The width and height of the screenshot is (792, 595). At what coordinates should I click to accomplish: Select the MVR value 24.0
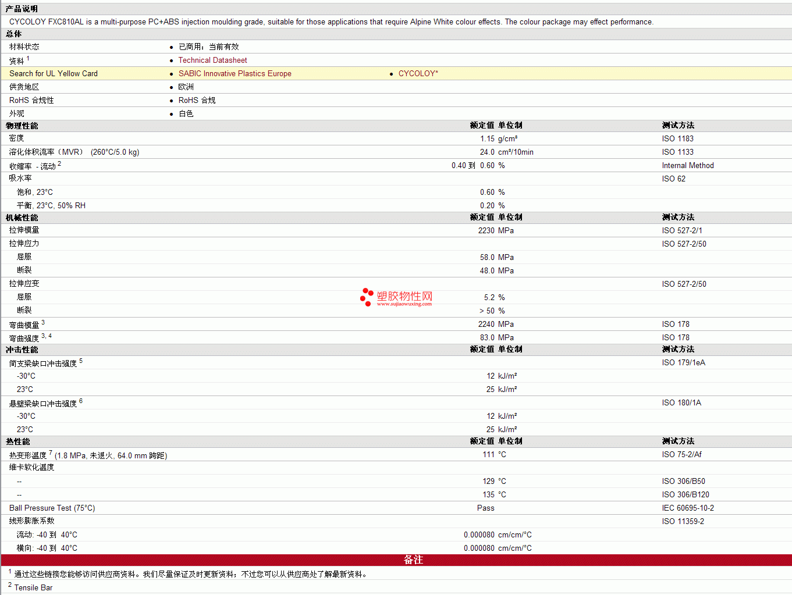point(487,152)
